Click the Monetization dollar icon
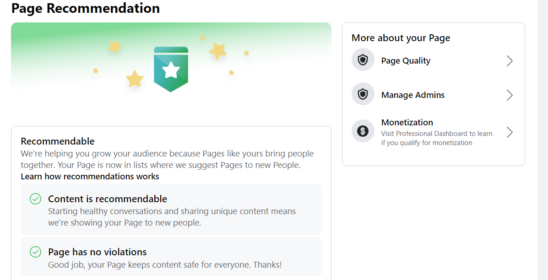The height and width of the screenshot is (280, 548). point(363,131)
